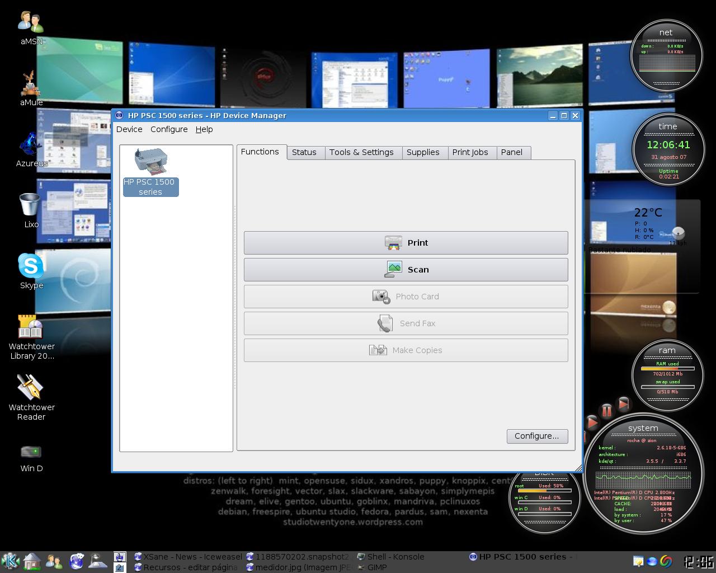Click the root disk usage bar
Viewport: 716px width, 573px height.
pyautogui.click(x=544, y=491)
